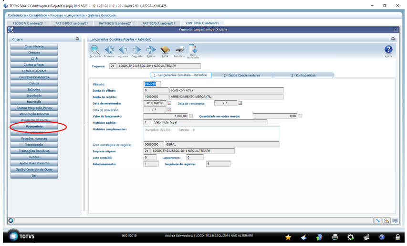Select the Contabilidade origin button
Viewport: 407px width, 246px height.
click(x=34, y=46)
